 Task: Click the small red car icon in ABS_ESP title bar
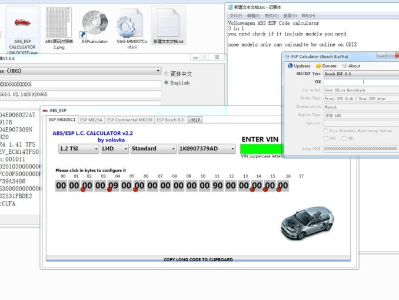45,110
